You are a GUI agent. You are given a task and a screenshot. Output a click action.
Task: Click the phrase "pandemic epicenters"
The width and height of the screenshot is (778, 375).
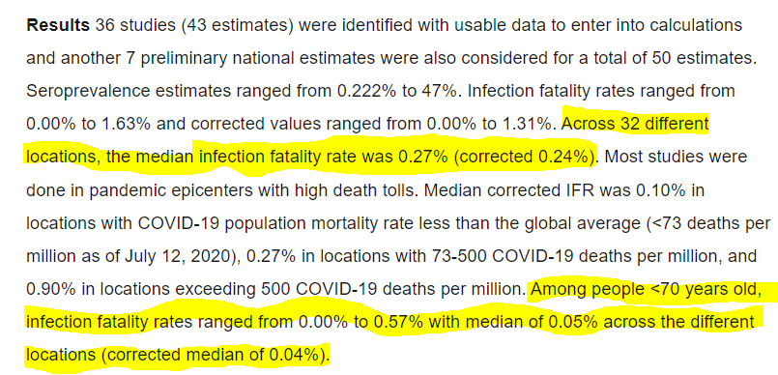(x=151, y=191)
